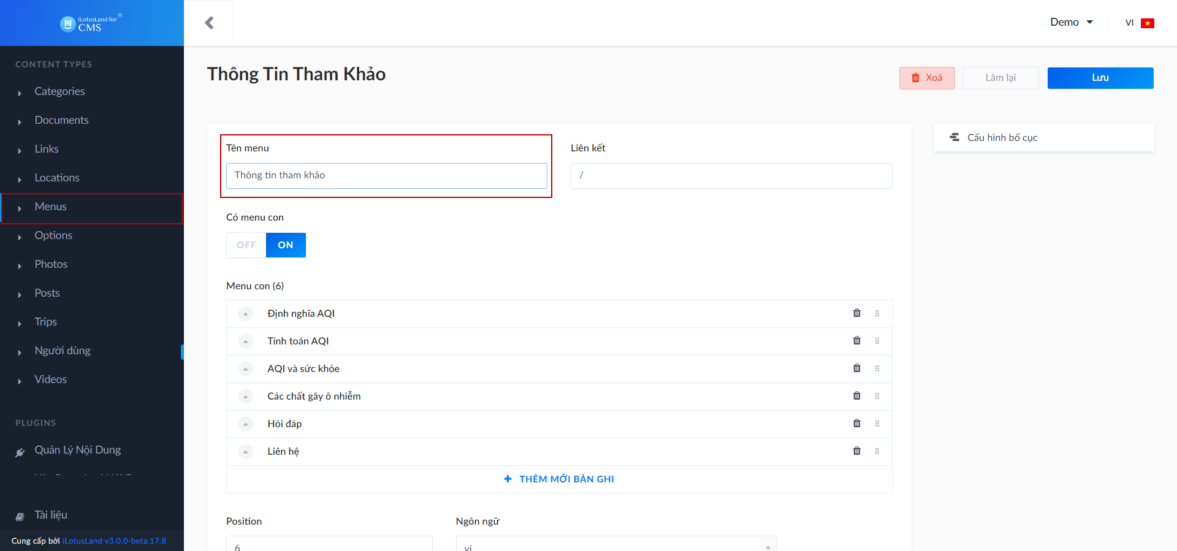
Task: Expand the Tính toán AQI submenu row
Action: tap(246, 341)
